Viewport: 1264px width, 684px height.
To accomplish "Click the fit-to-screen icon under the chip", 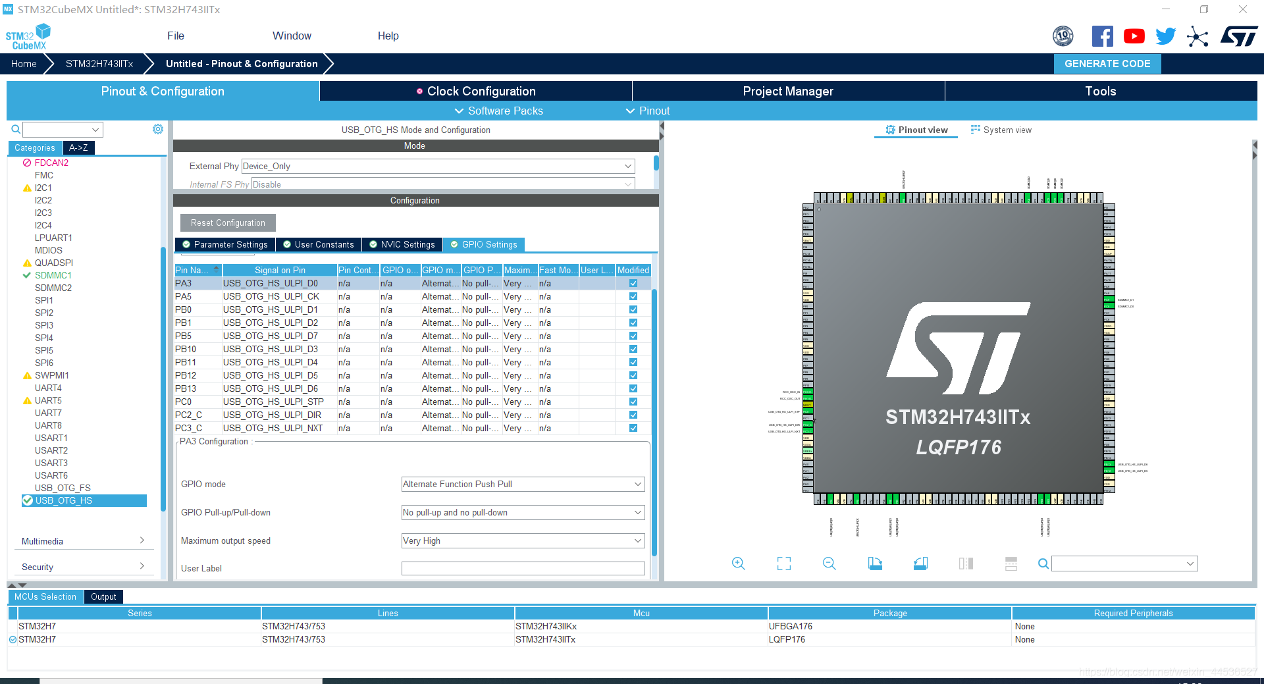I will (x=784, y=564).
